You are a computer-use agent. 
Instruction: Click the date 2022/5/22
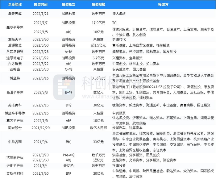pos(41,64)
